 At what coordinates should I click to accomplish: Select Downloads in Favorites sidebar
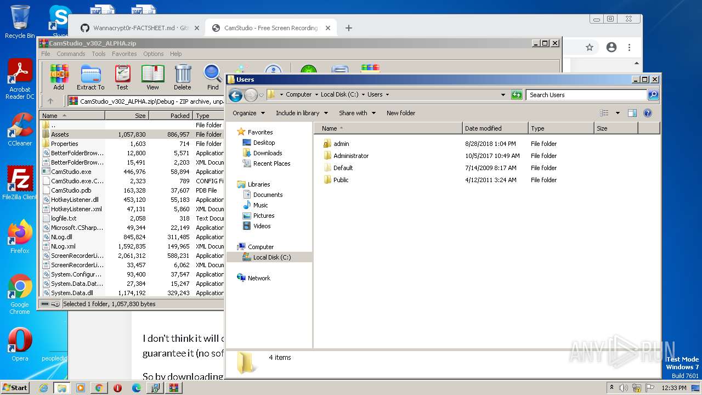[x=268, y=153]
